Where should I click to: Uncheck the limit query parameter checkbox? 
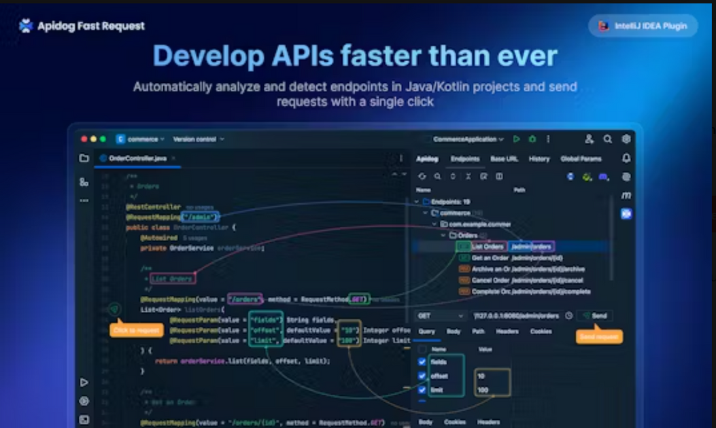pos(423,391)
